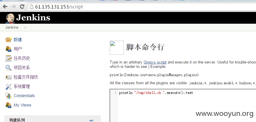Go back with the browser back arrow
The width and height of the screenshot is (256, 122).
5,7
